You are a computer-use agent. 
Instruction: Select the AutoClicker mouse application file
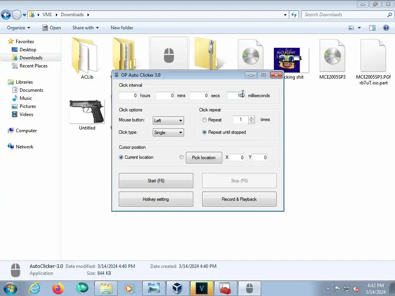[x=169, y=54]
